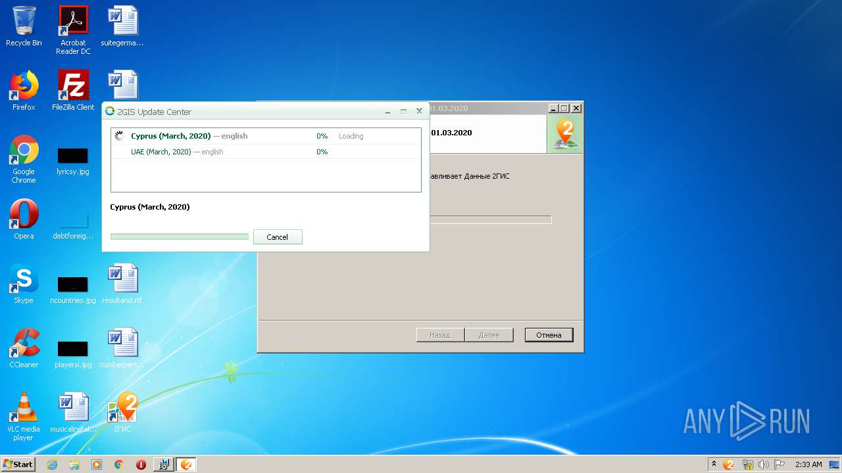Select the playersi.jpg desktop file
842x473 pixels.
tap(73, 354)
